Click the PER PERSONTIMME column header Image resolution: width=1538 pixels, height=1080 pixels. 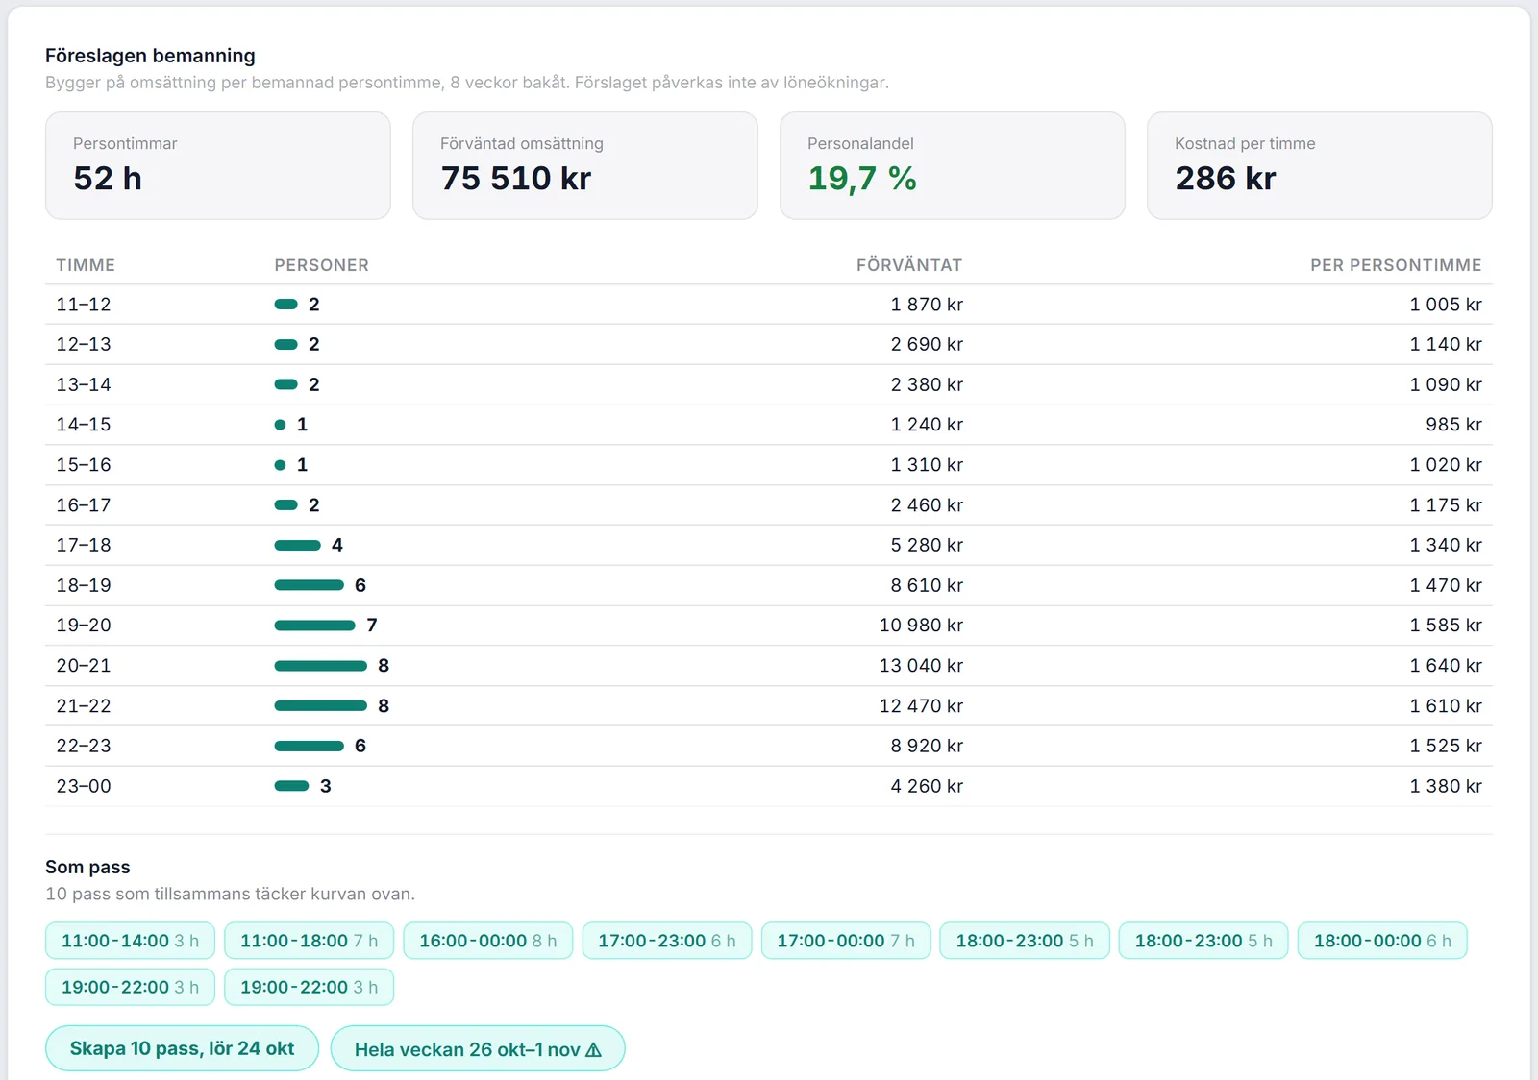click(x=1396, y=265)
